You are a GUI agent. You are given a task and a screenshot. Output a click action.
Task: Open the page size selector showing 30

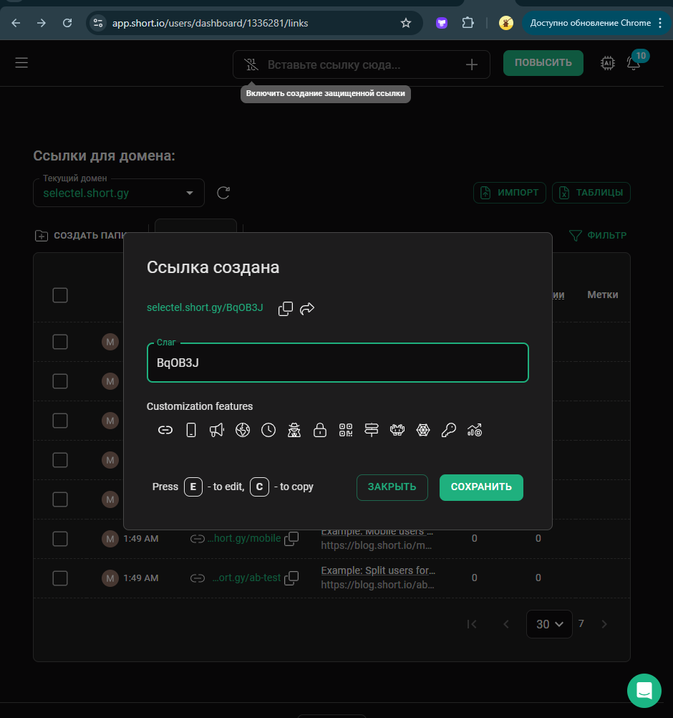point(549,624)
